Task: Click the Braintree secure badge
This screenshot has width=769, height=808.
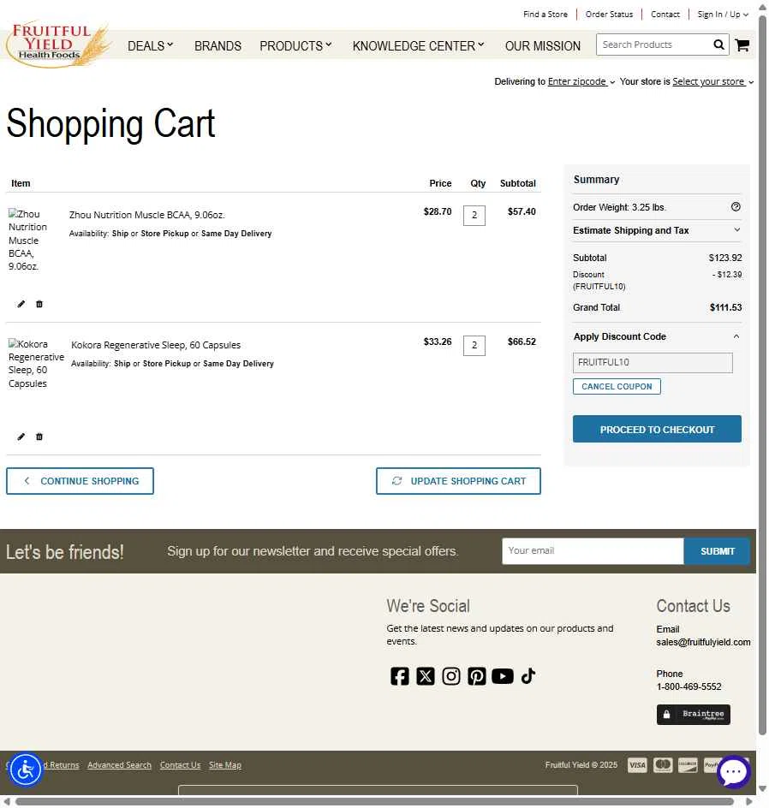Action: (x=694, y=714)
